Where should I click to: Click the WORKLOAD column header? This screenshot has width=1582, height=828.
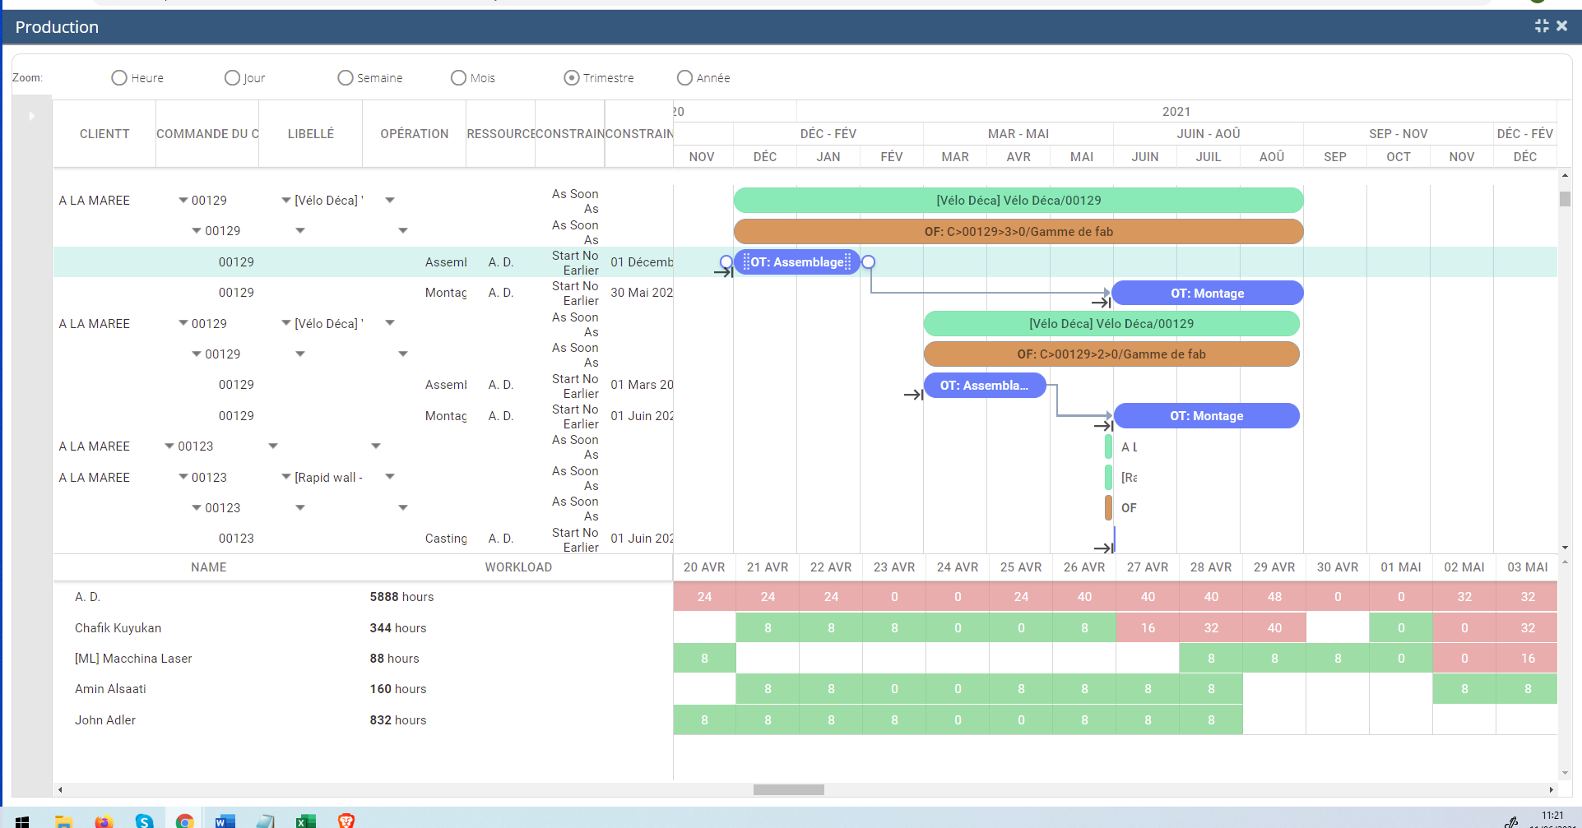point(518,567)
